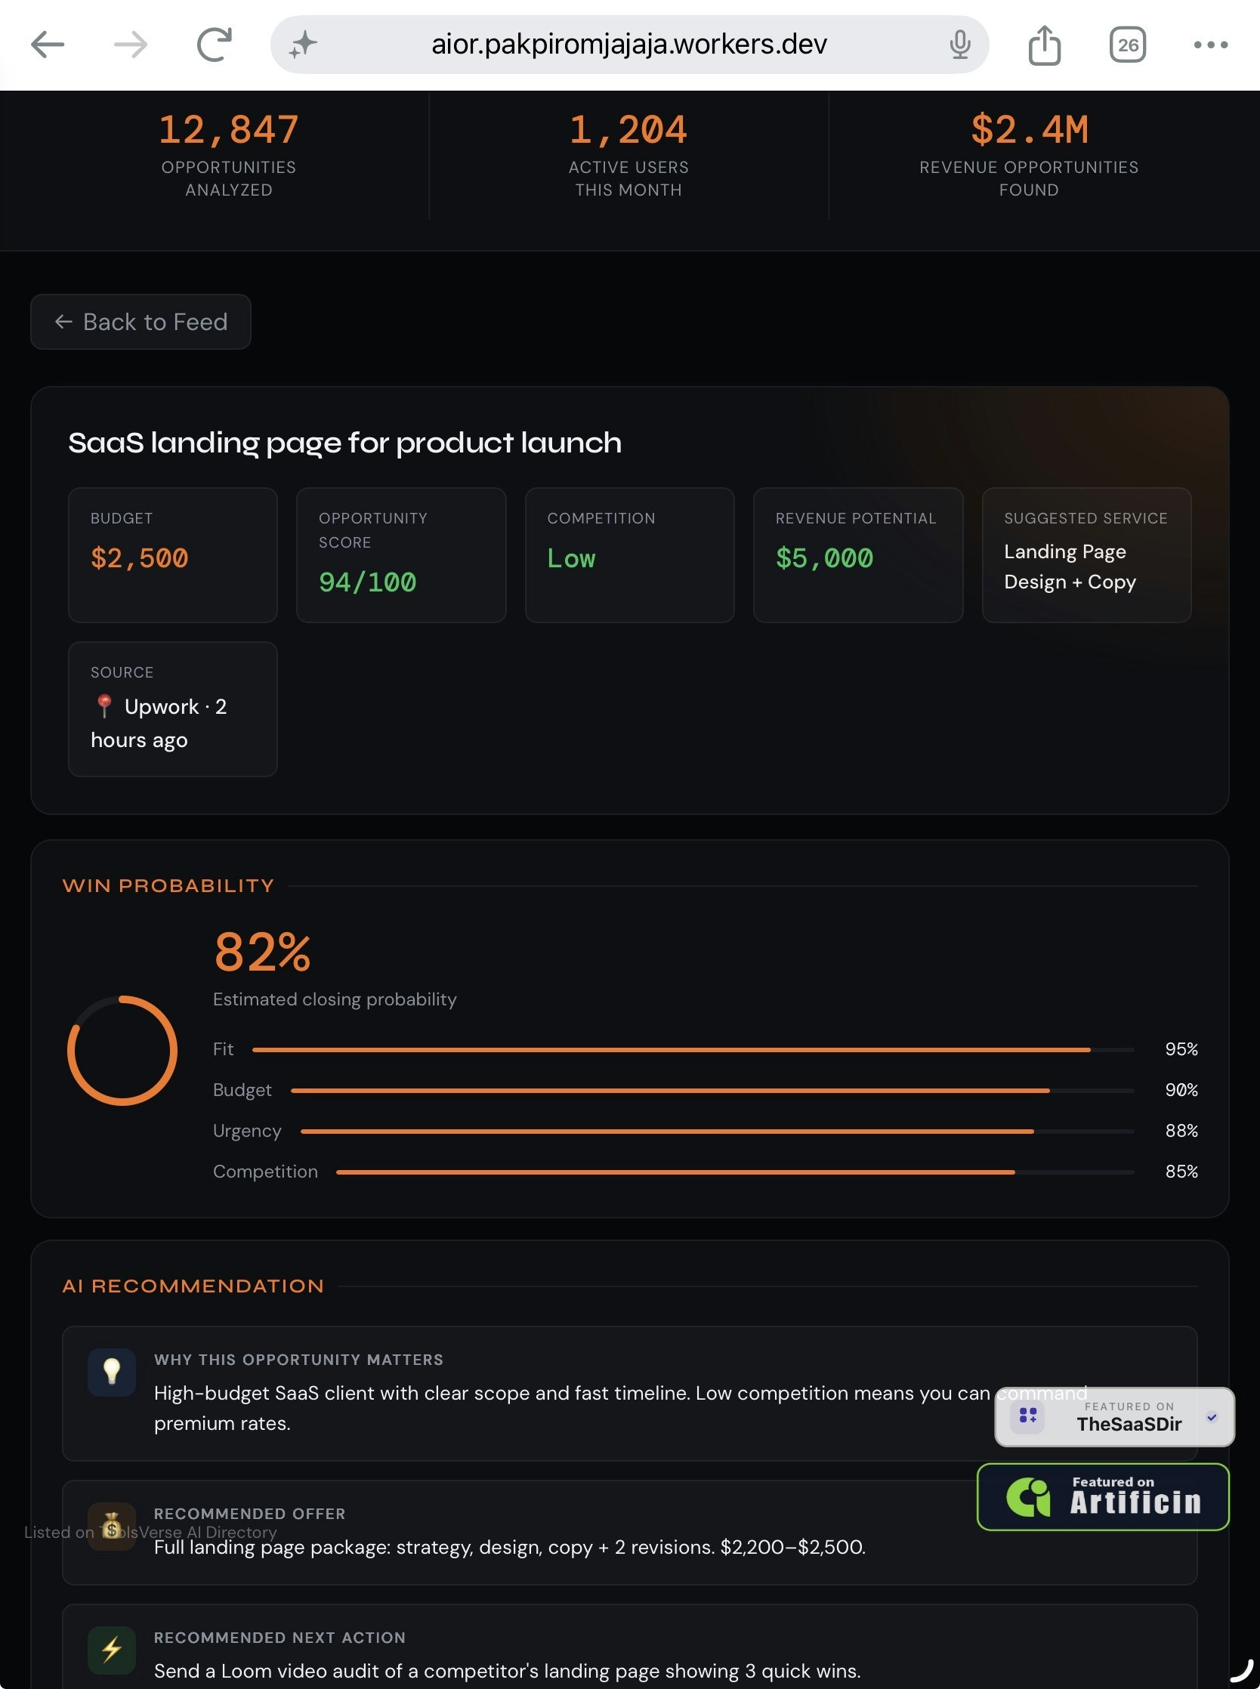Click the ToolsVerse AI Directory listing link
1260x1689 pixels.
(150, 1532)
